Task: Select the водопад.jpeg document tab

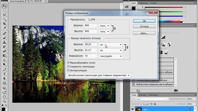Action: click(28, 1)
